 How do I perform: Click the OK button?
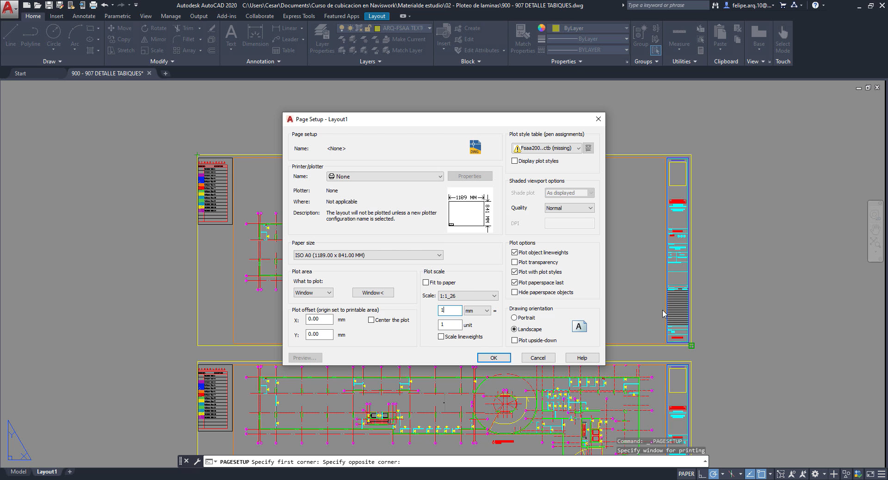click(493, 358)
